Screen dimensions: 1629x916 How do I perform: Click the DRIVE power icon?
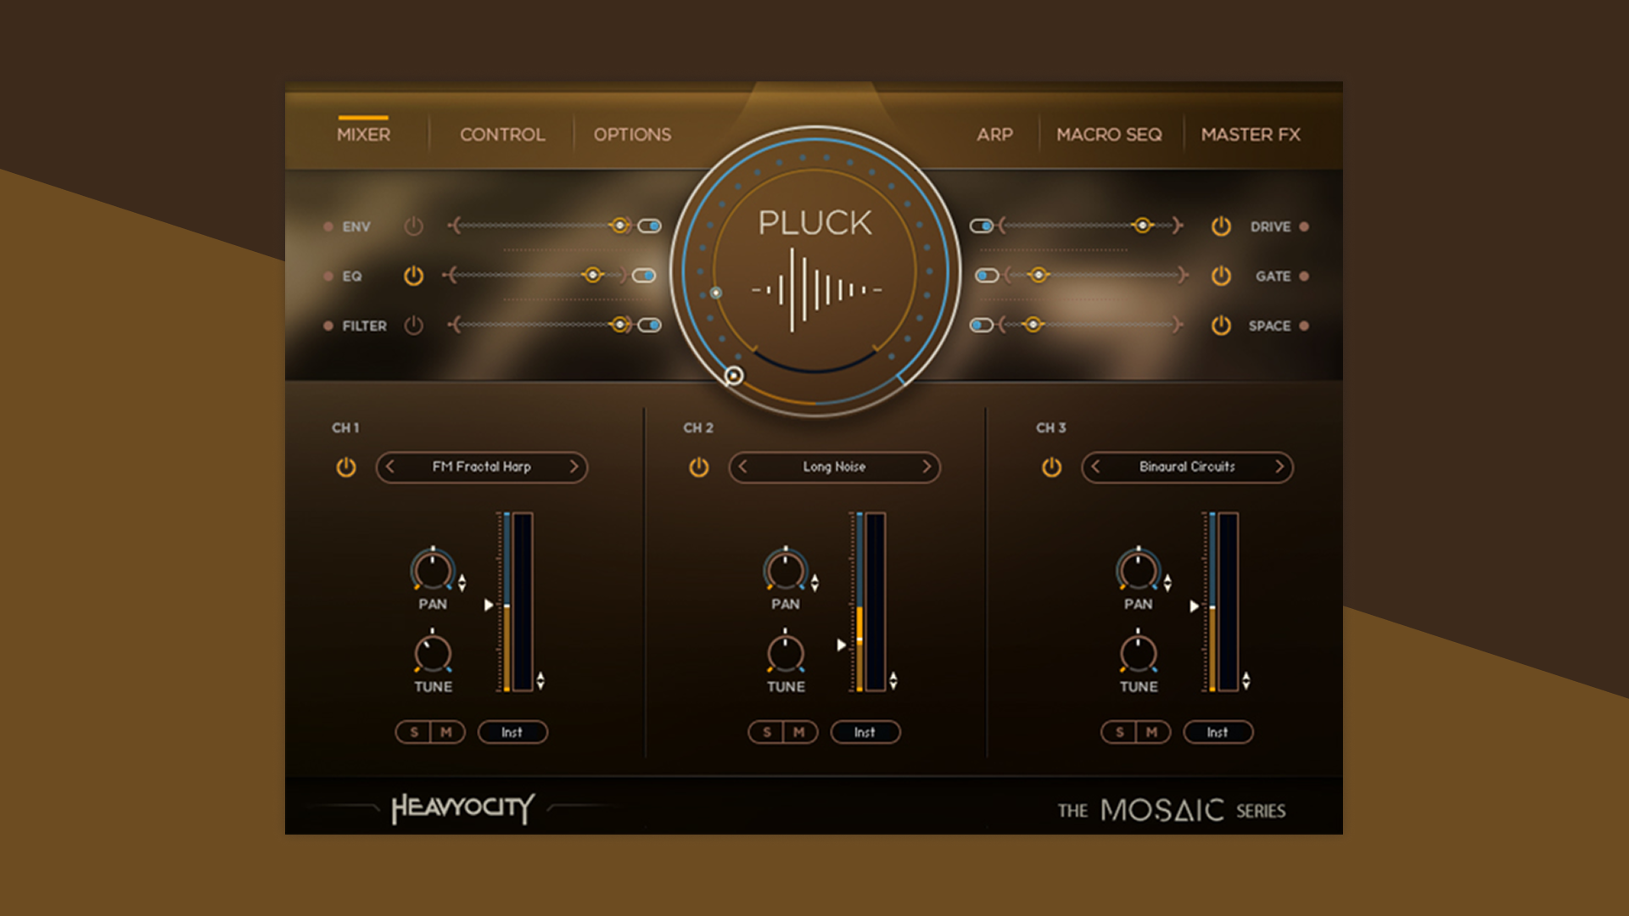[x=1222, y=226]
